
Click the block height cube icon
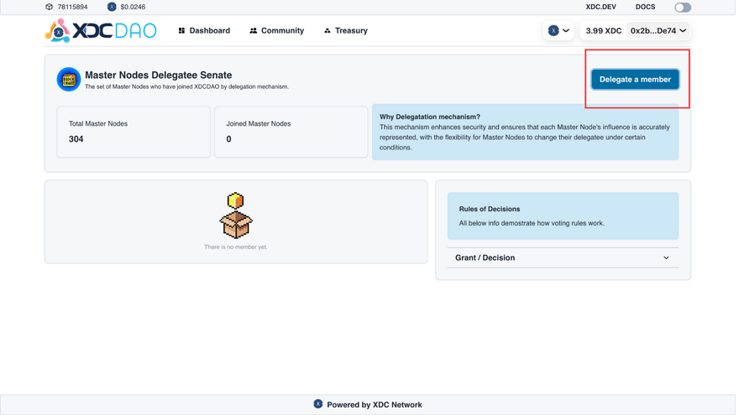click(49, 7)
